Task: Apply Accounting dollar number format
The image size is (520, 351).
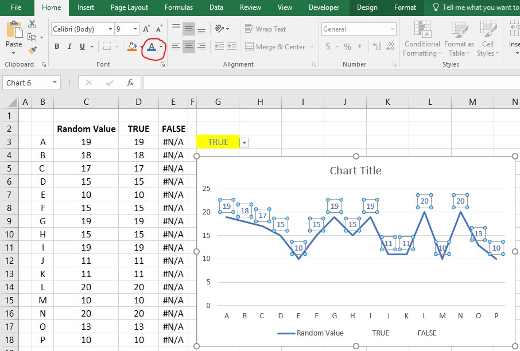Action: [x=328, y=46]
